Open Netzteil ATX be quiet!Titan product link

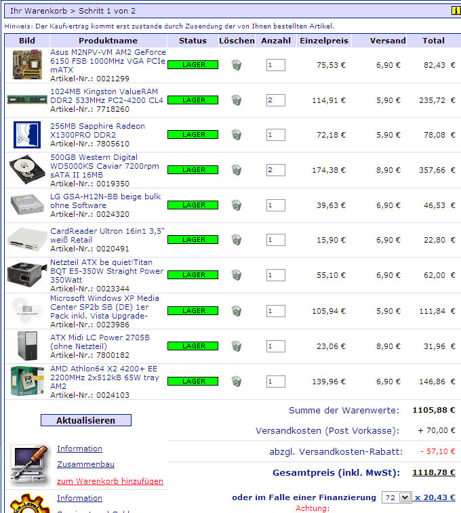point(106,271)
